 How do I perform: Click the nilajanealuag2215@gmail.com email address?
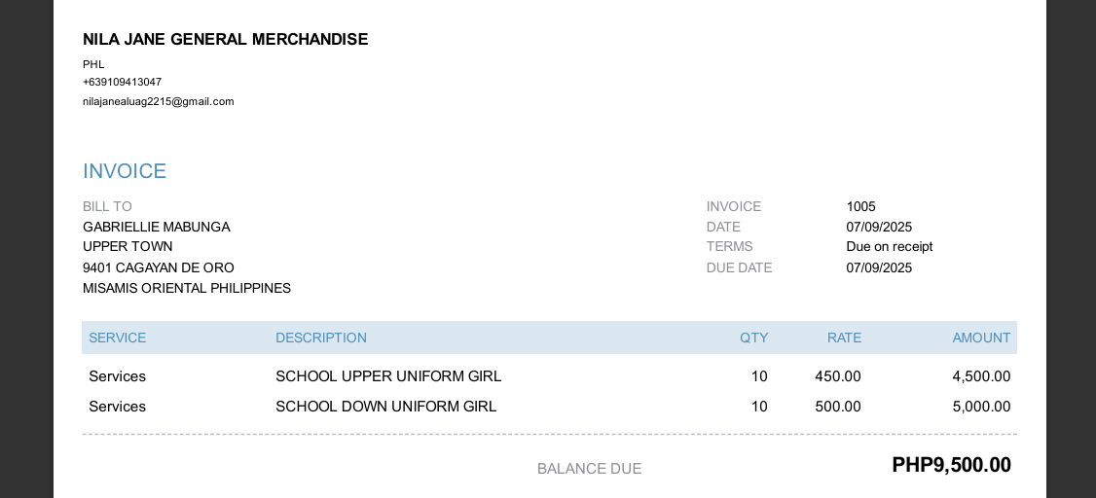coord(159,101)
